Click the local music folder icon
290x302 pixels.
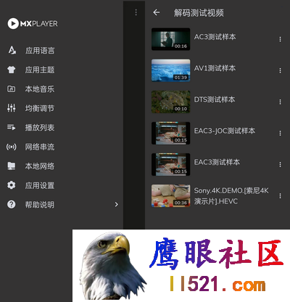point(12,89)
